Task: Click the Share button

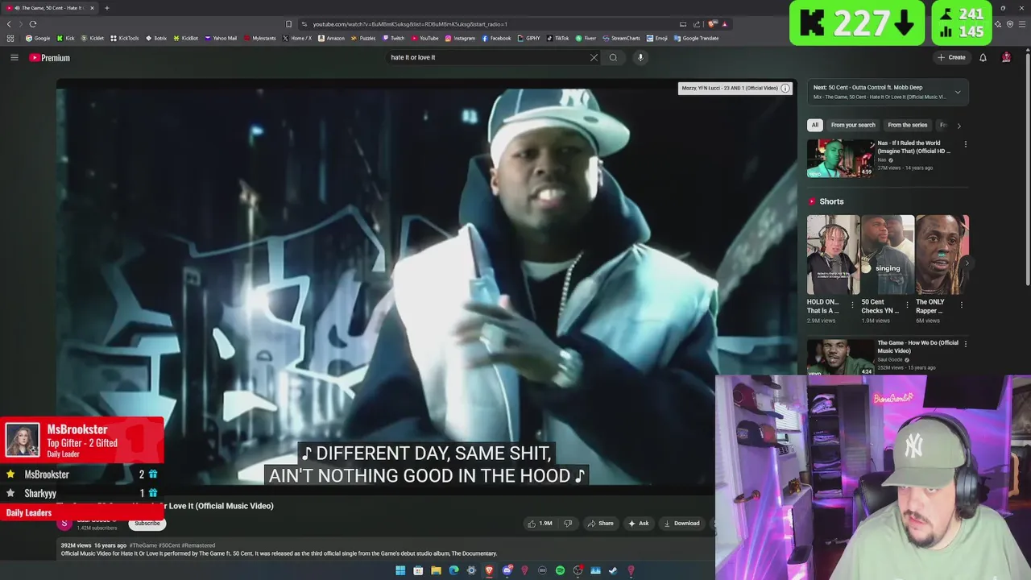Action: [601, 524]
